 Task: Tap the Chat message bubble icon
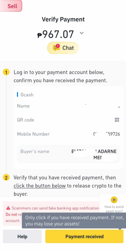56,48
